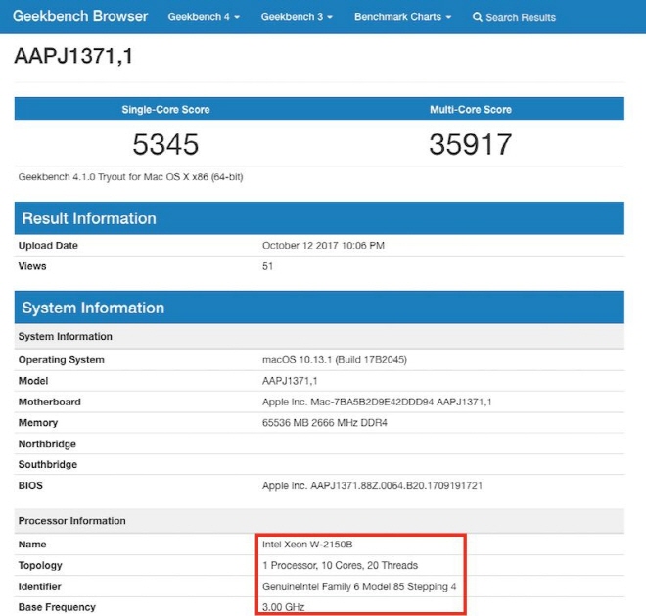Expand the Geekbench 4 dropdown menu
Screen dimensions: 646x616
coord(204,17)
